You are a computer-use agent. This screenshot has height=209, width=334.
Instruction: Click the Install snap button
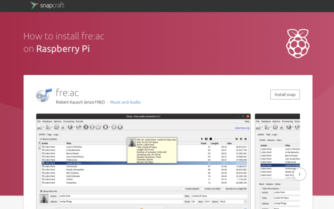coord(285,94)
